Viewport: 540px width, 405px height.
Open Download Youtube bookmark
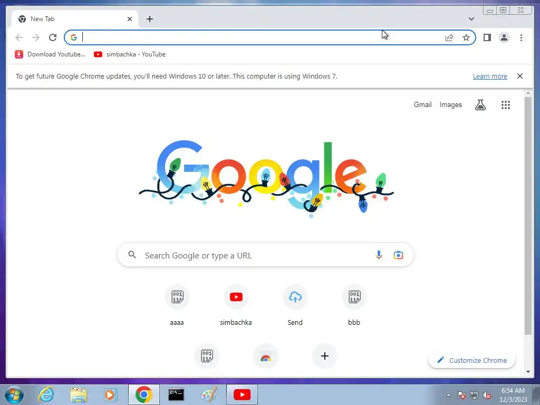tap(50, 54)
